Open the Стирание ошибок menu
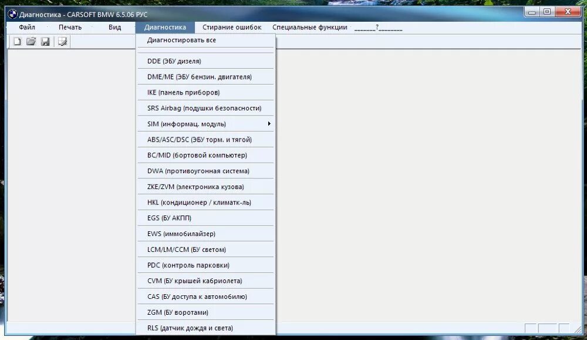The image size is (587, 340). (232, 28)
